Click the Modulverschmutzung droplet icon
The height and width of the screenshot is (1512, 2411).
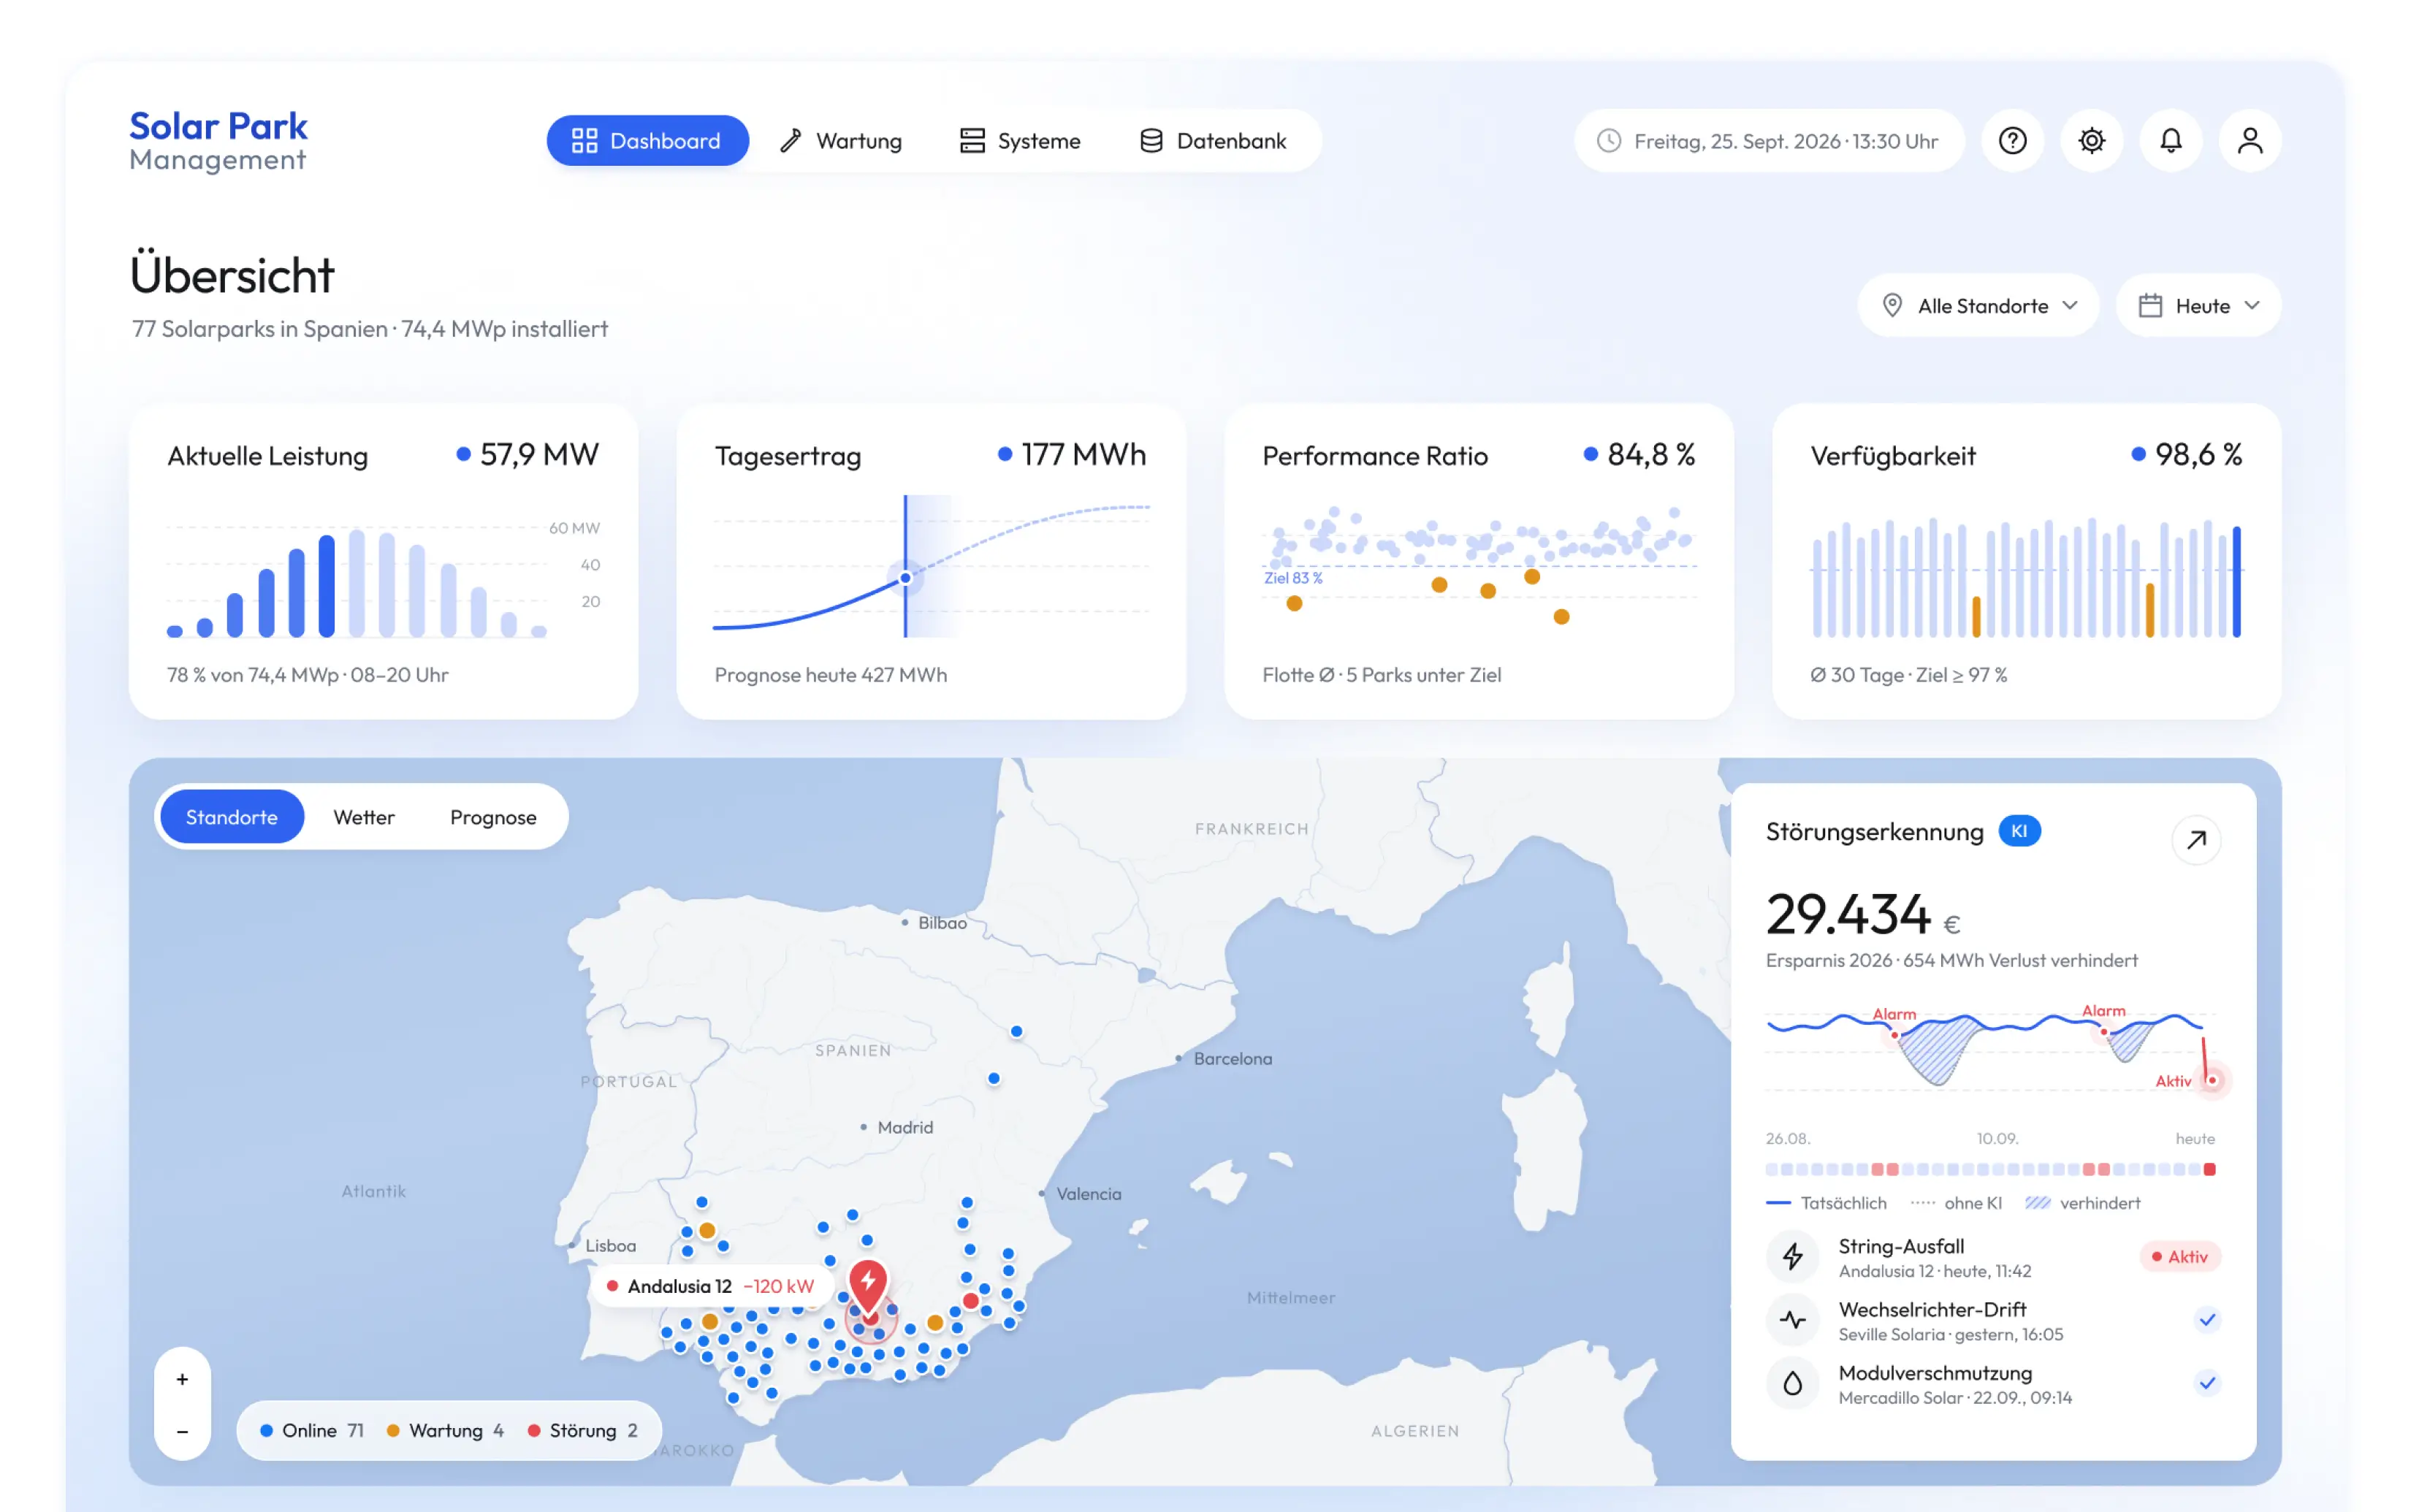click(x=1792, y=1383)
